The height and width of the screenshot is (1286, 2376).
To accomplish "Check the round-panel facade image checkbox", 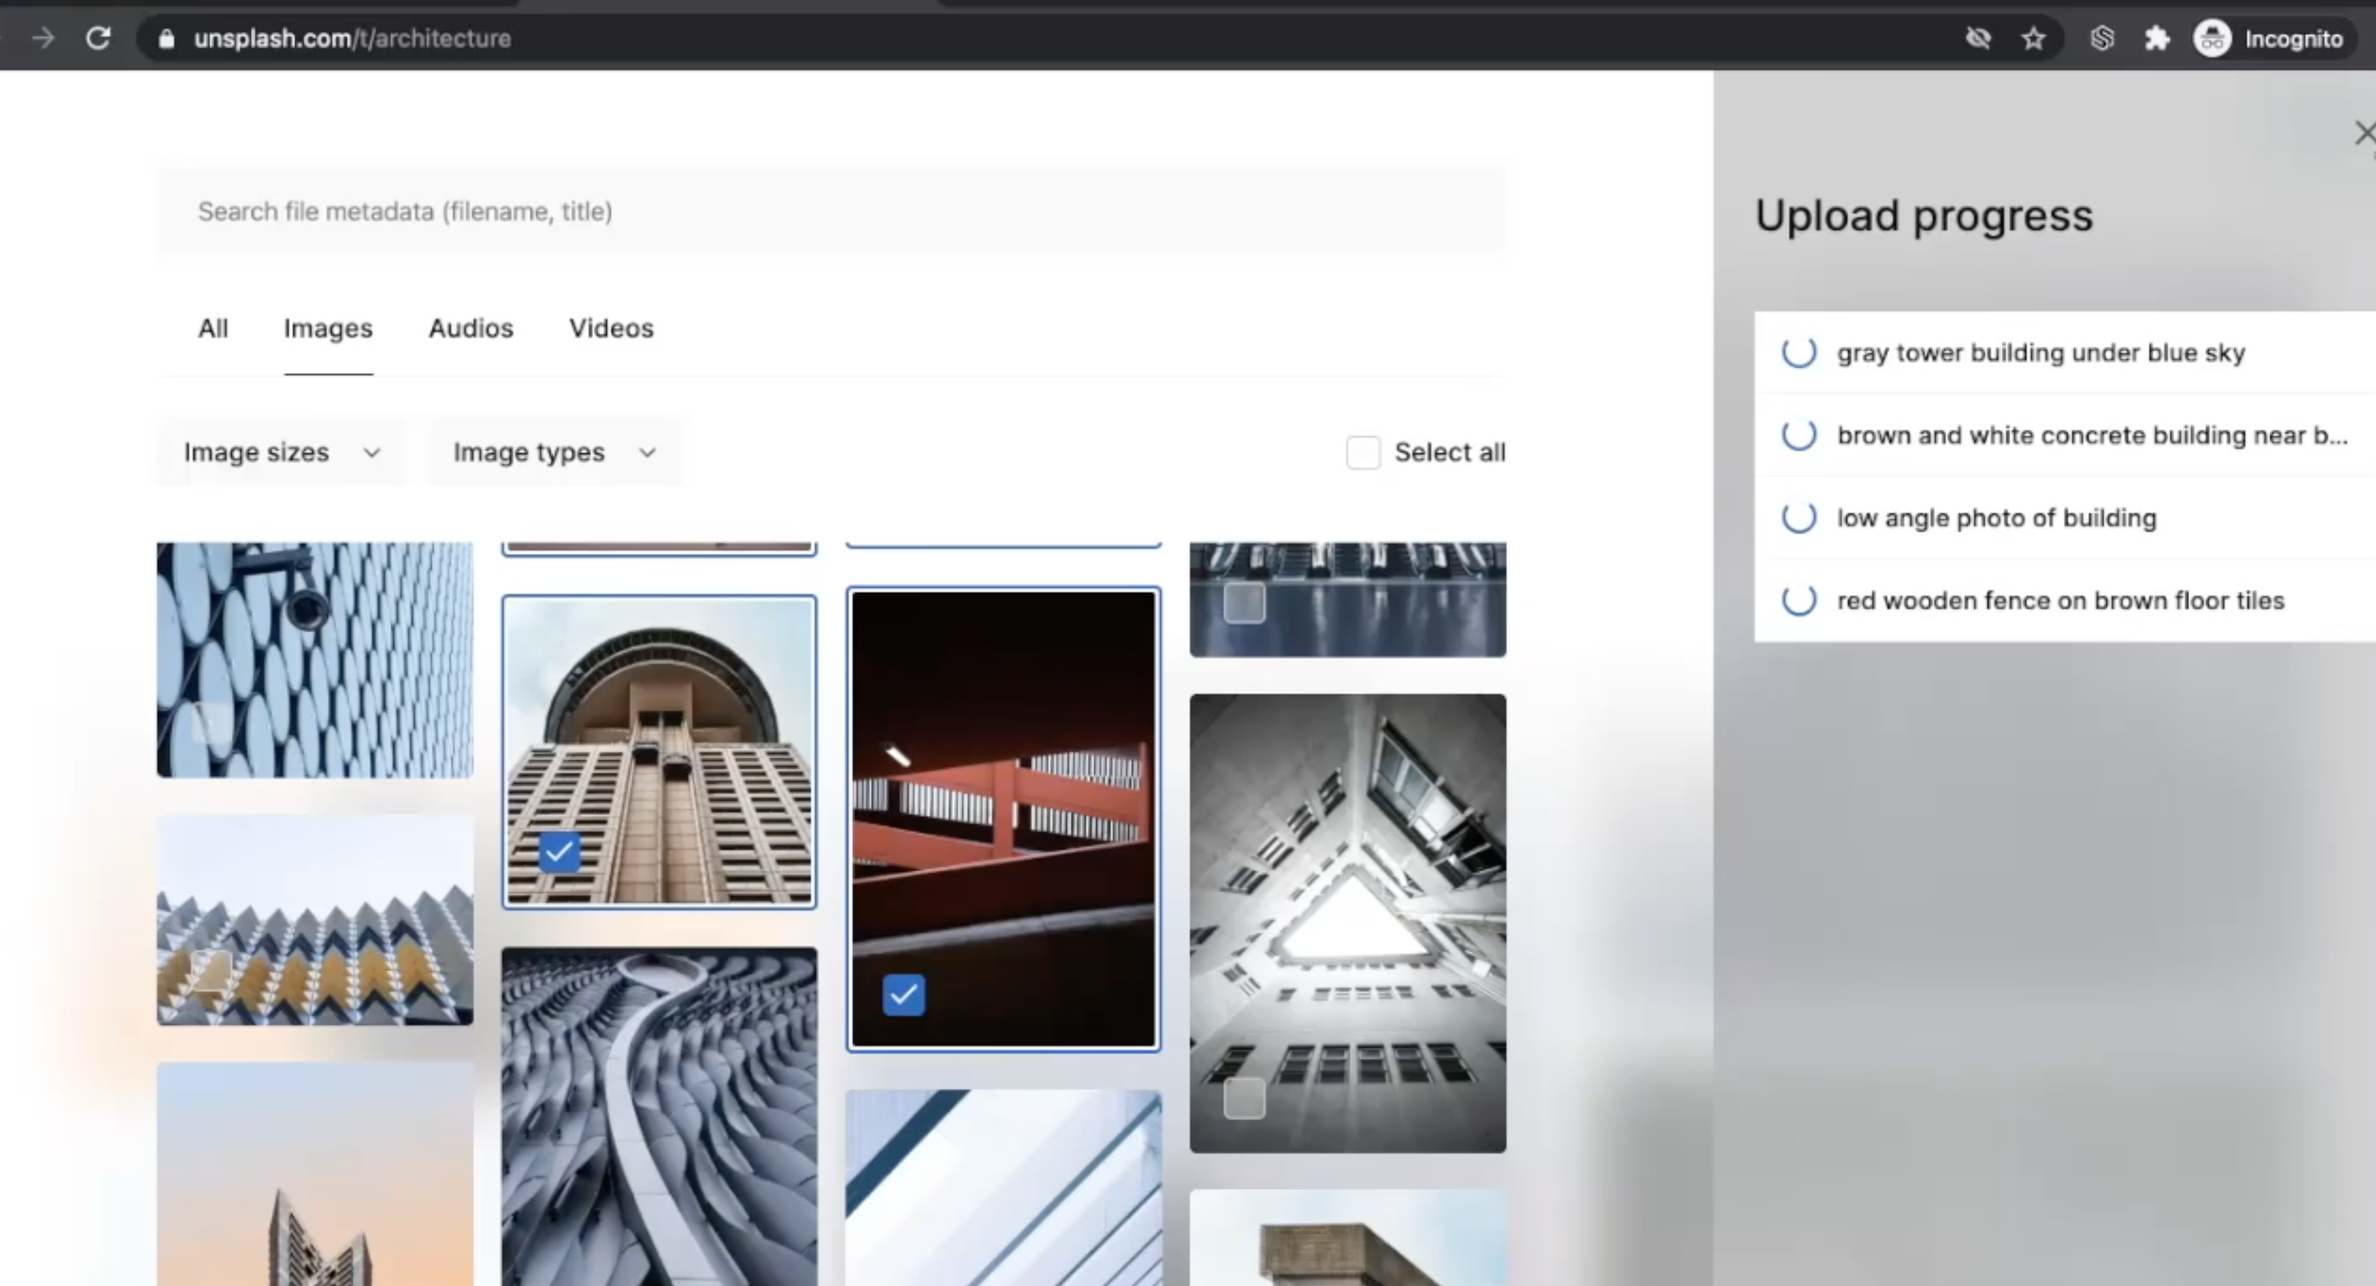I will (x=211, y=723).
